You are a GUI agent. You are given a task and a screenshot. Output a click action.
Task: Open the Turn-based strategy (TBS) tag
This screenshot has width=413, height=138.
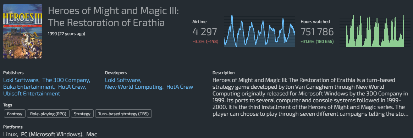pos(123,114)
